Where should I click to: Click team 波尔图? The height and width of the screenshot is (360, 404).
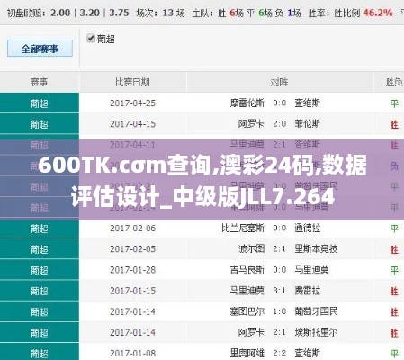click(251, 249)
